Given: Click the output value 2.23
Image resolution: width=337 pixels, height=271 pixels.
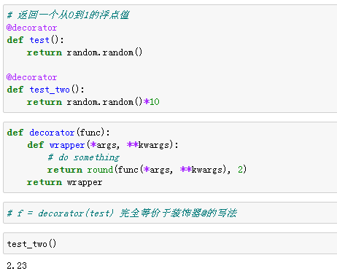Looking at the screenshot, I should 17,265.
